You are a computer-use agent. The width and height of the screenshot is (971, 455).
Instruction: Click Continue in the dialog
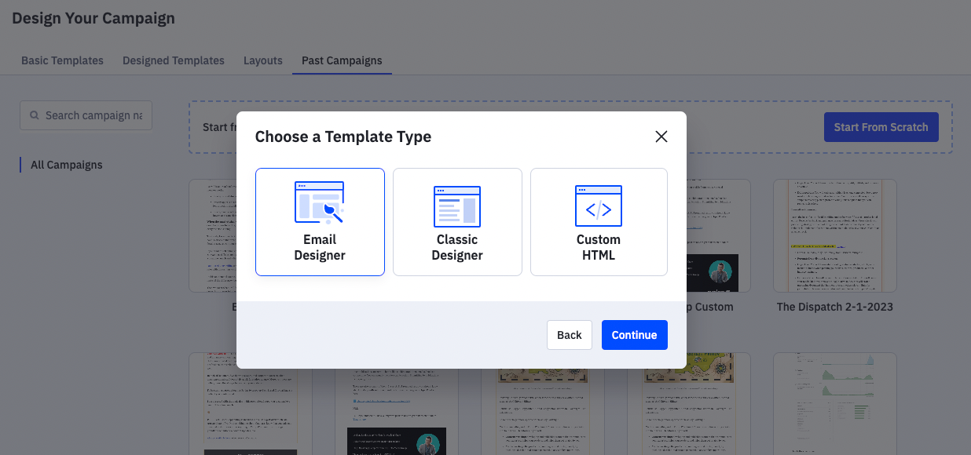[x=635, y=335]
